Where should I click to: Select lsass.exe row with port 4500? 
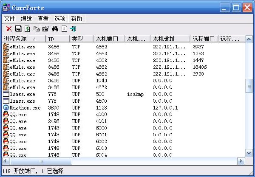[x=124, y=101]
